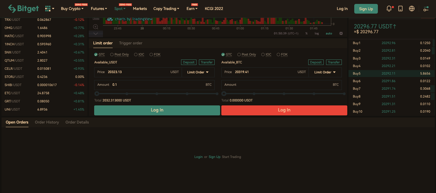The image size is (436, 193).
Task: Open the apps grid menu icon
Action: coord(48,9)
